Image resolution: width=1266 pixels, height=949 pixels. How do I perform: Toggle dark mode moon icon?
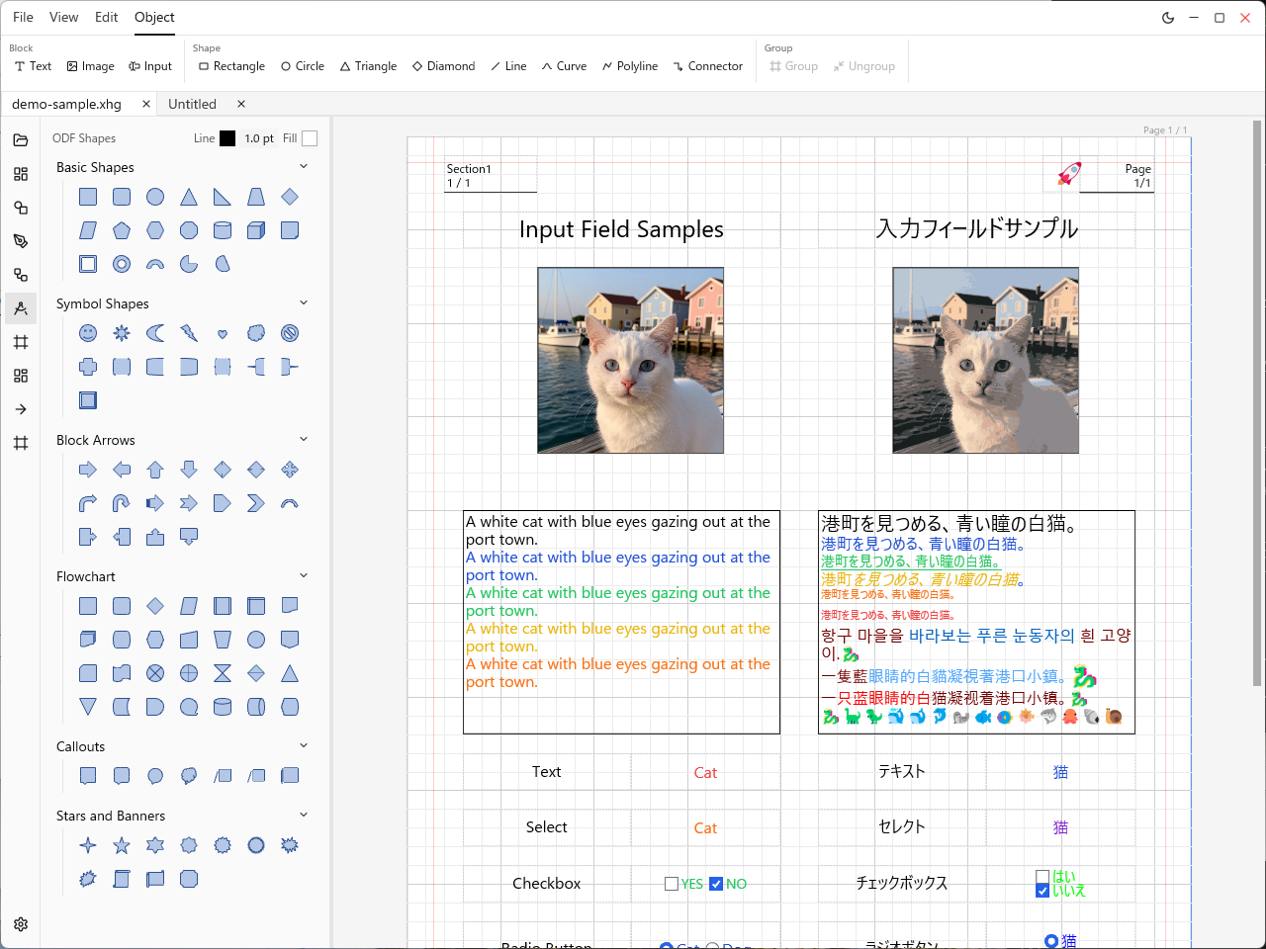click(x=1168, y=18)
